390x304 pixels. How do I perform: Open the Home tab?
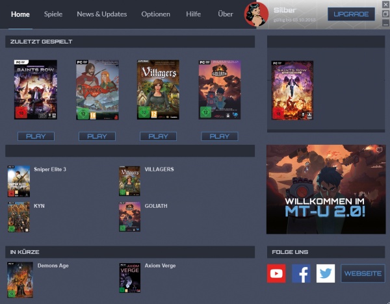[20, 14]
